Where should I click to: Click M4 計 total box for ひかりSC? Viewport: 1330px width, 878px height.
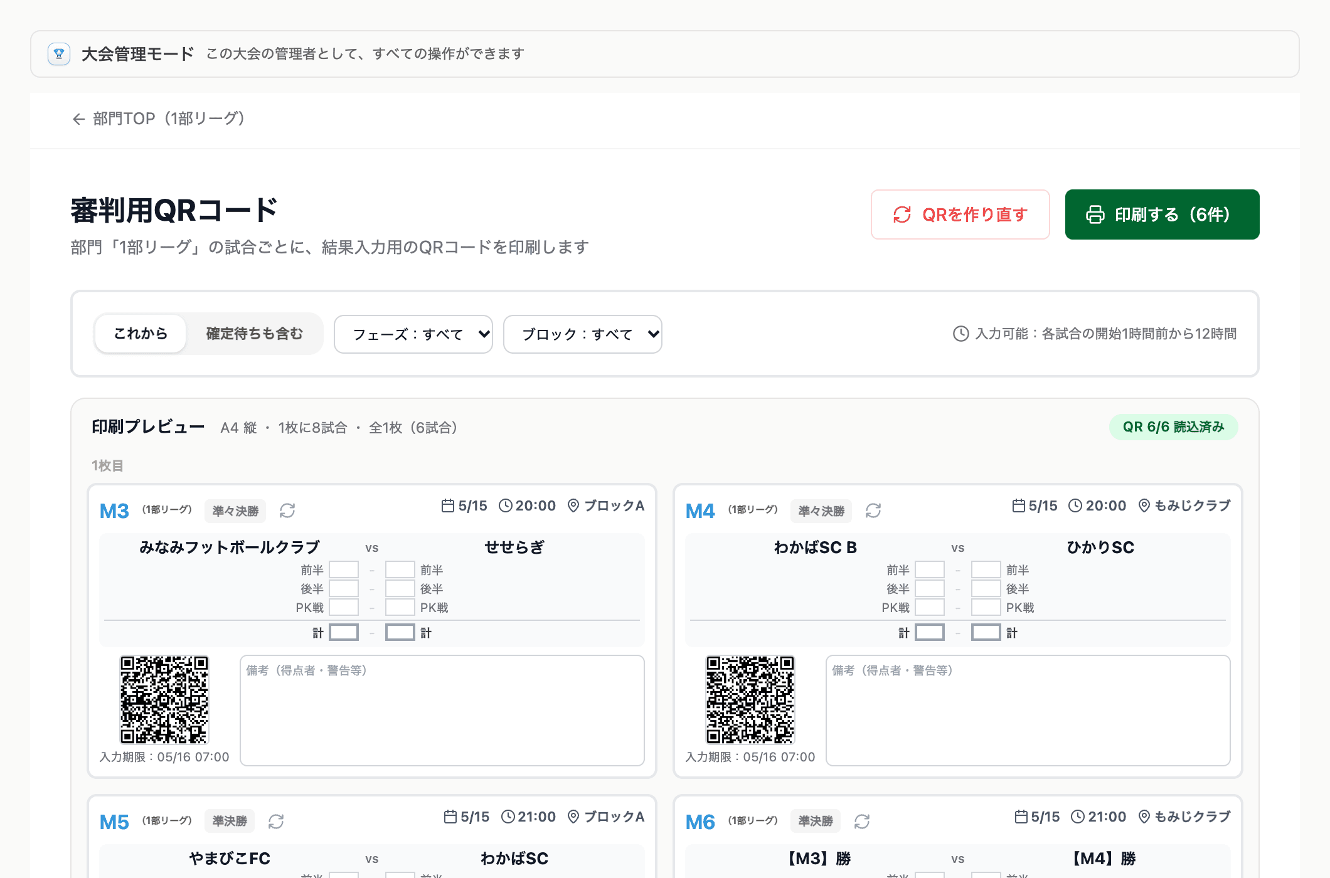pyautogui.click(x=986, y=632)
